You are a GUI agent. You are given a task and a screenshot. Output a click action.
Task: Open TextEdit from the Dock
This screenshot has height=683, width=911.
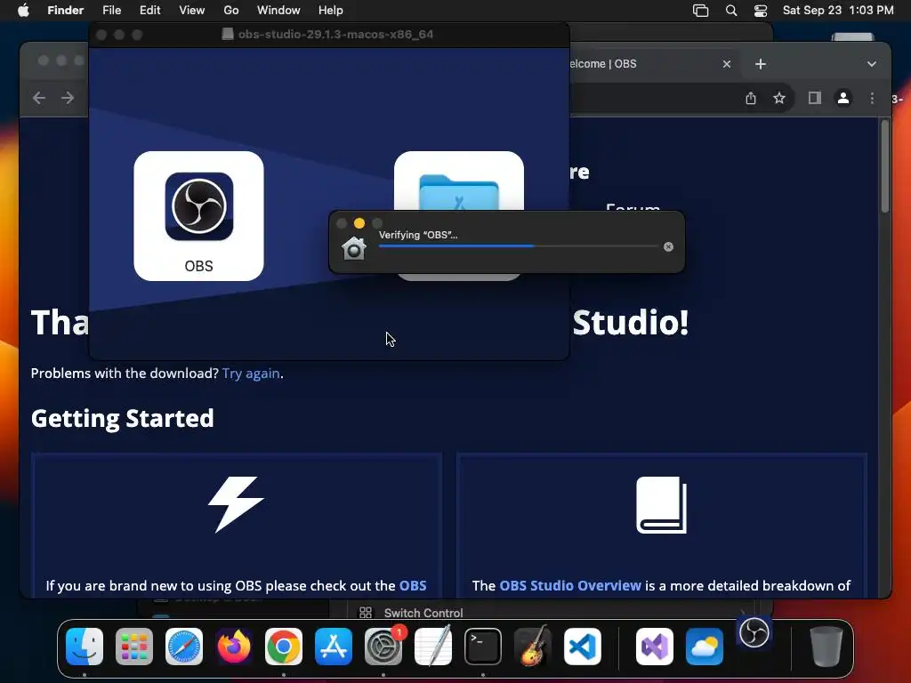(433, 647)
